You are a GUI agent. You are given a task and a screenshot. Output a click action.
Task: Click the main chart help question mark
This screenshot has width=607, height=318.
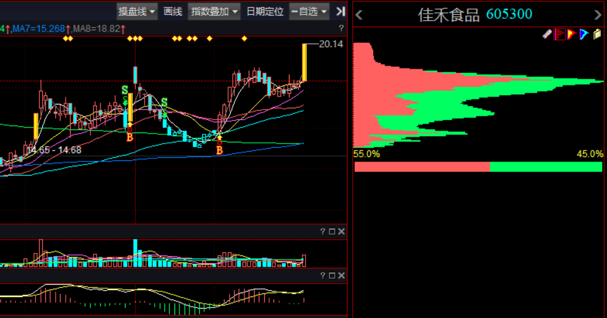pos(341,28)
